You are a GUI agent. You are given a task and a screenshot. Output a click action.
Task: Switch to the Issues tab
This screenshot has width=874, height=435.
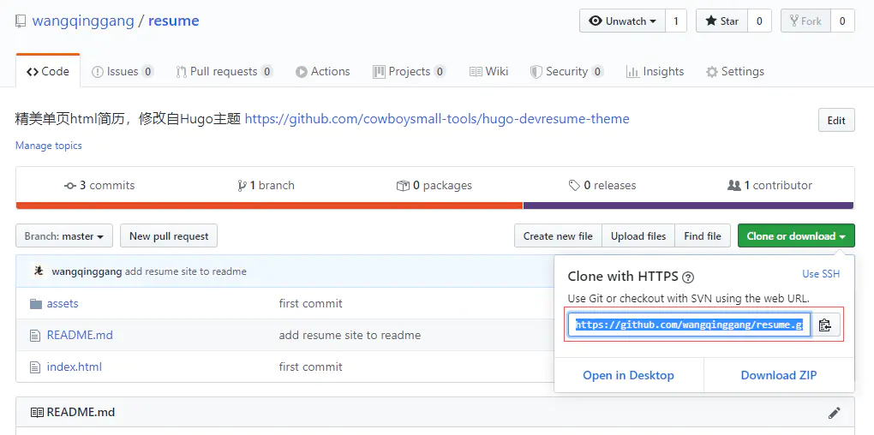point(123,72)
